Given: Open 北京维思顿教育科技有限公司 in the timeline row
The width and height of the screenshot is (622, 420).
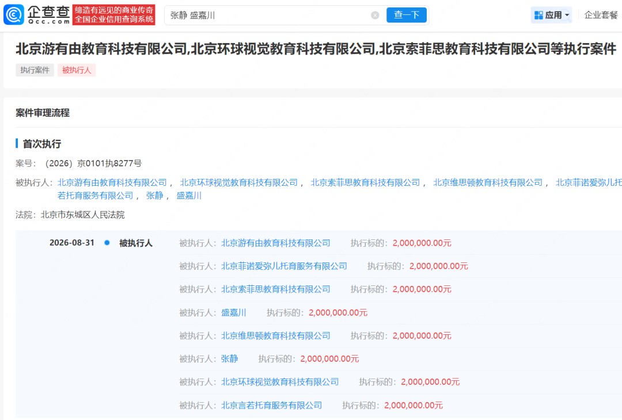Looking at the screenshot, I should click(x=276, y=336).
